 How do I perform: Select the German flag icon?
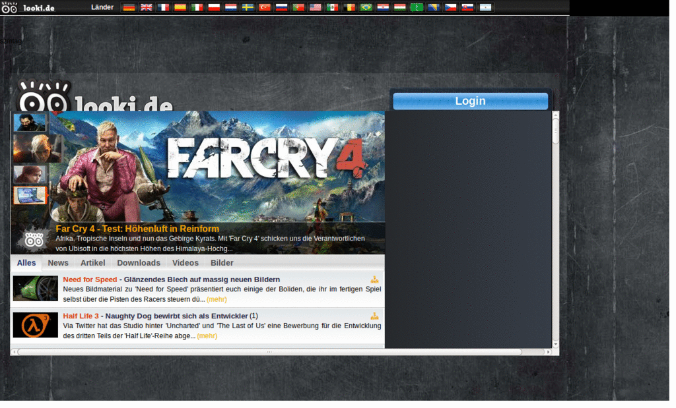pos(129,7)
